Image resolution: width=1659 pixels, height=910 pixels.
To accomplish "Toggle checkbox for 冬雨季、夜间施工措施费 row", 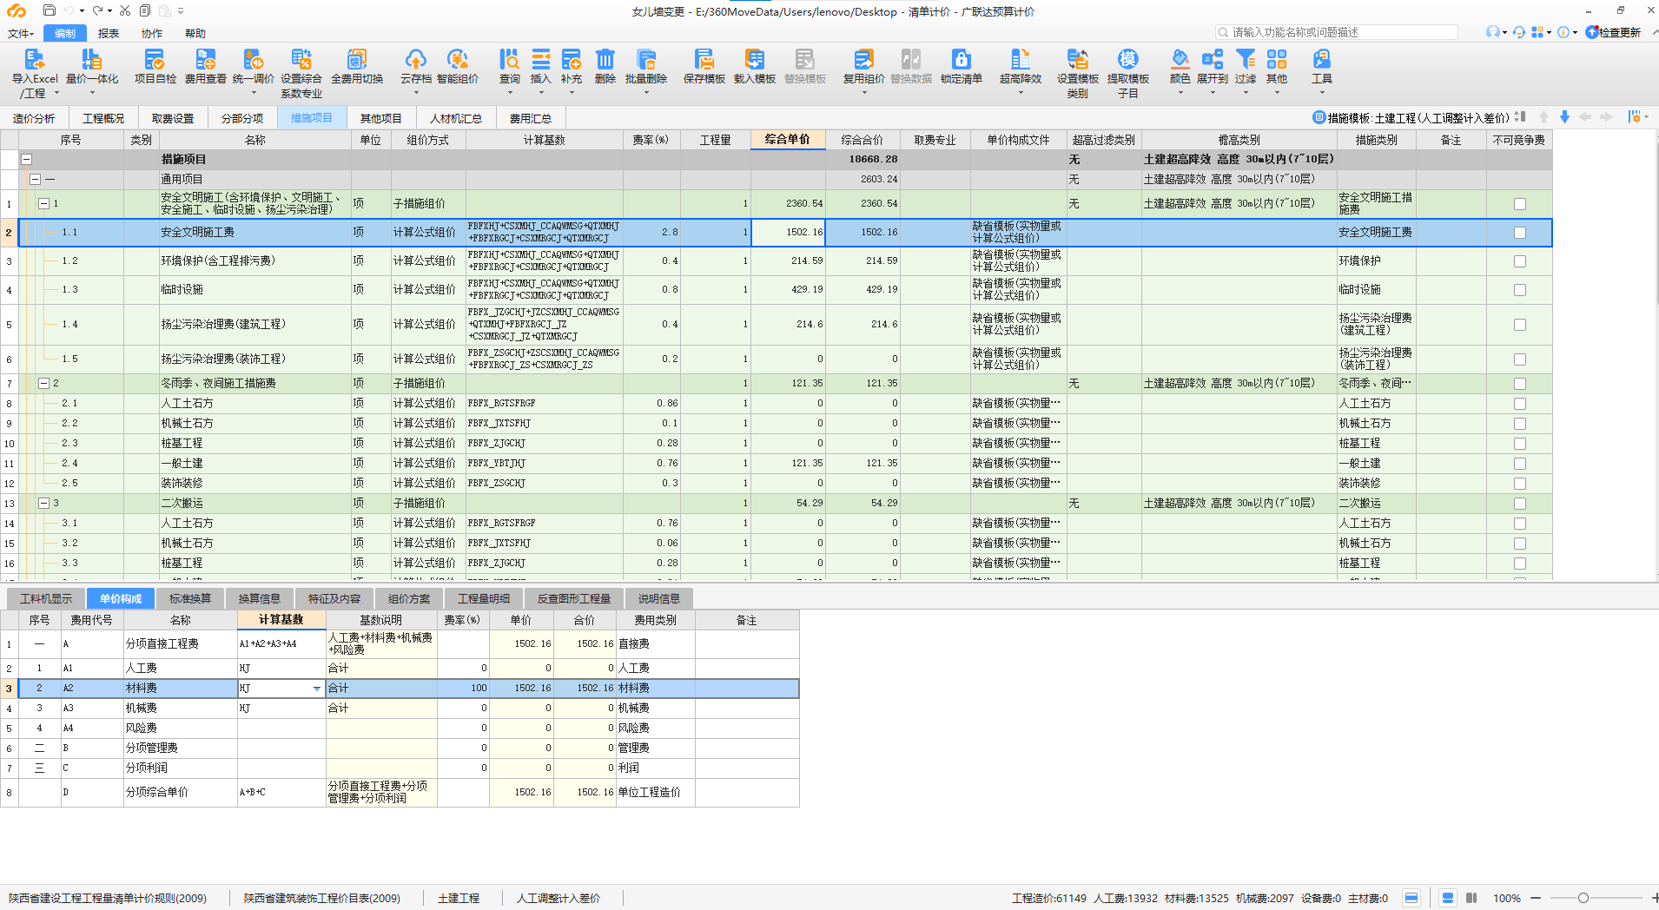I will click(1519, 384).
